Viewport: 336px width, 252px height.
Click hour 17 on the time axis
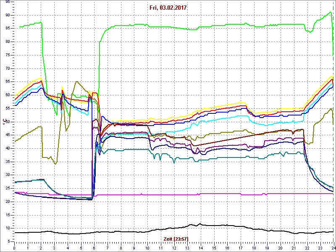(240, 247)
